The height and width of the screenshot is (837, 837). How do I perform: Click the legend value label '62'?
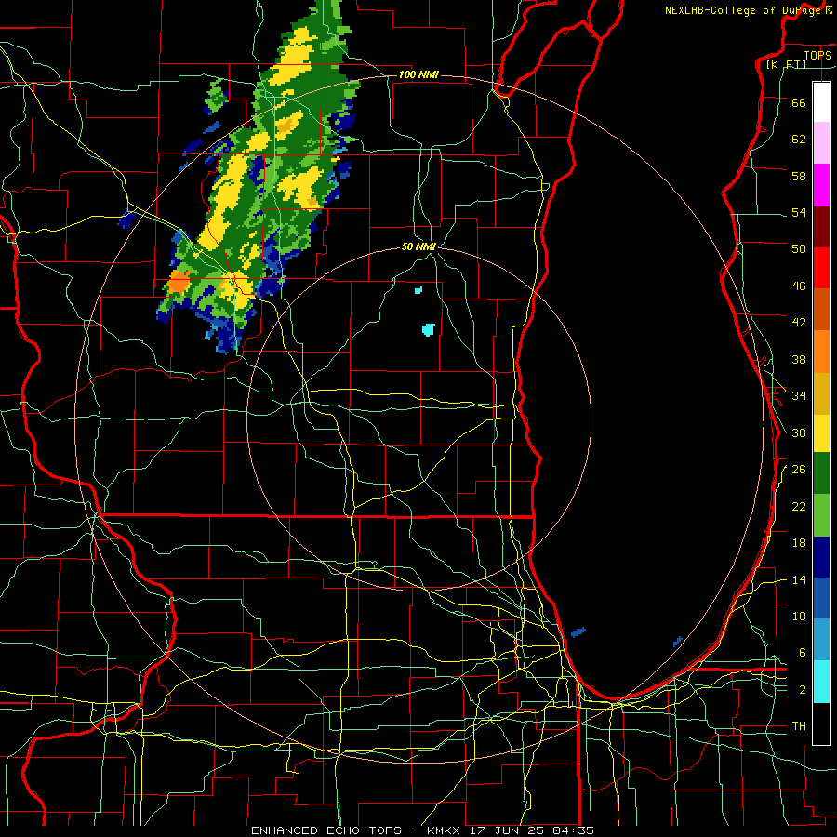[799, 139]
